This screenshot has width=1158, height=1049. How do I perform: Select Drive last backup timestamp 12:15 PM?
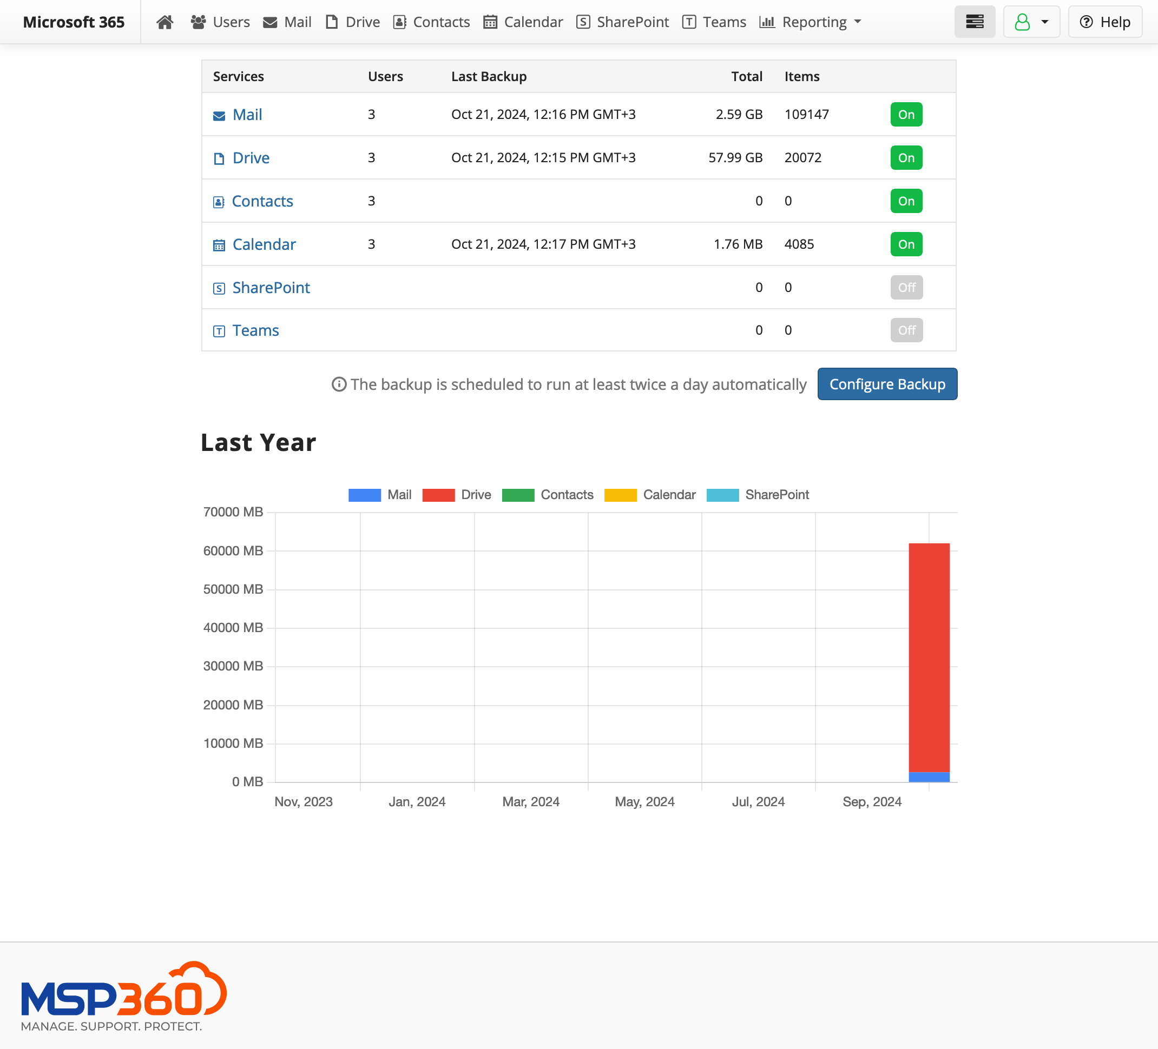point(543,158)
